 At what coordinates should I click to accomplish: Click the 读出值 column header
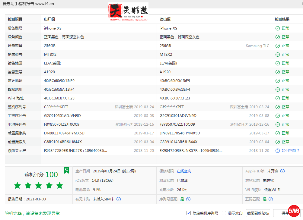click(x=165, y=19)
